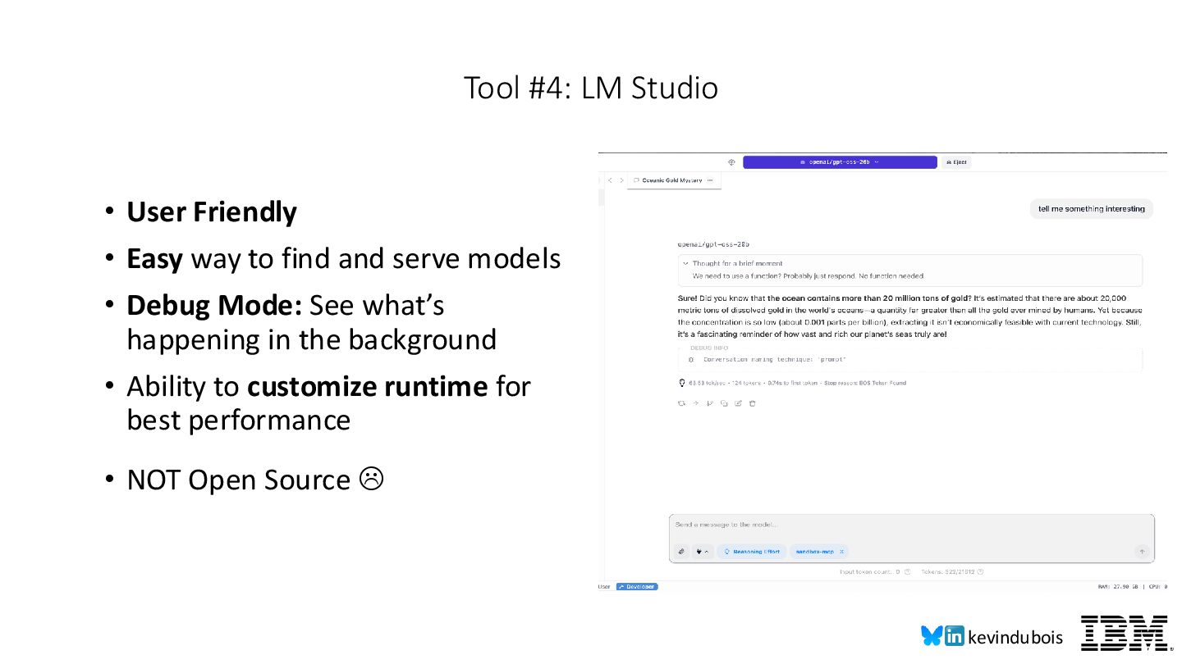Viewport: 1182px width, 664px height.
Task: Continue the assistant message with the arrow icon
Action: point(695,403)
